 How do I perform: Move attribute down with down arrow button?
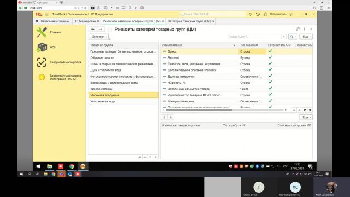pos(171,117)
